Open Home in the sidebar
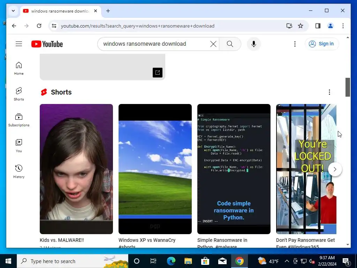The width and height of the screenshot is (357, 268). [19, 68]
